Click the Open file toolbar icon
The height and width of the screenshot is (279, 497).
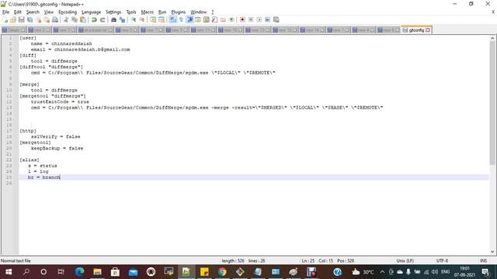tap(13, 19)
